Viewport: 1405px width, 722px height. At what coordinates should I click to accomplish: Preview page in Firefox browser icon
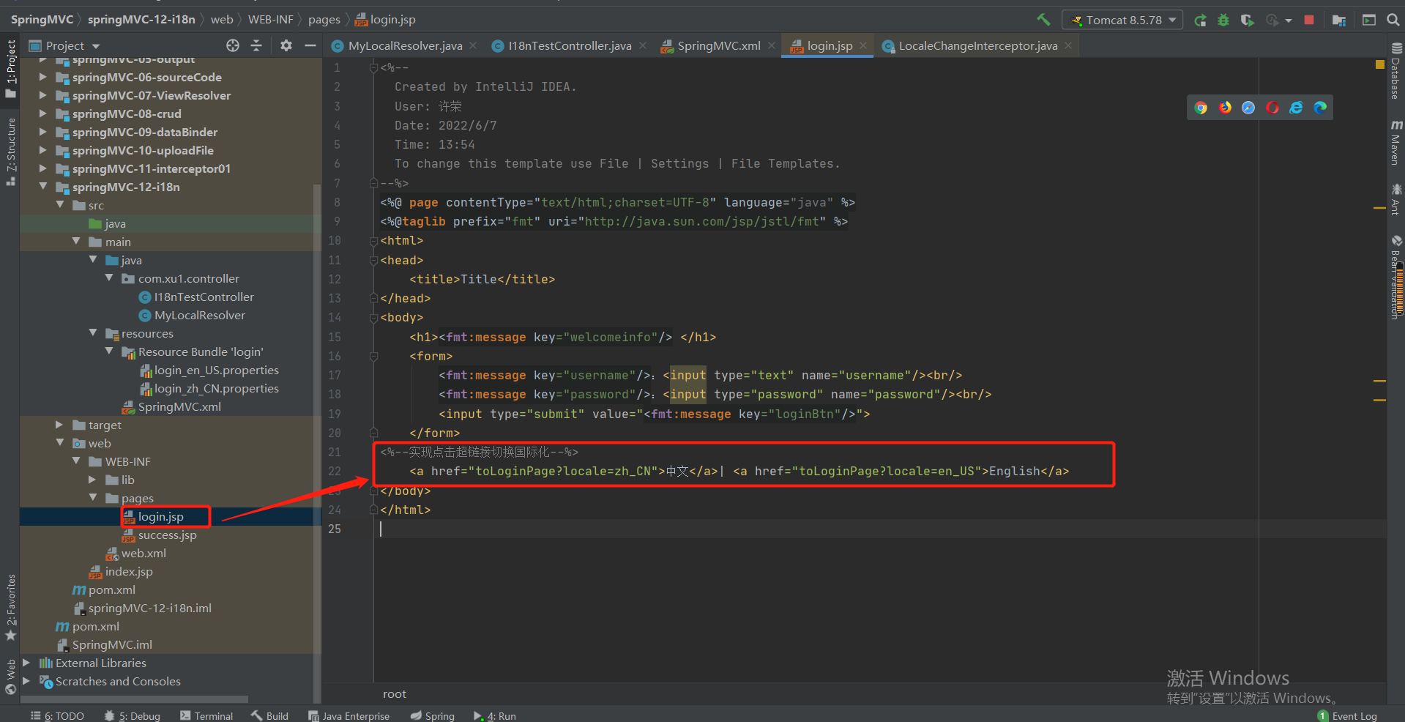tap(1225, 108)
